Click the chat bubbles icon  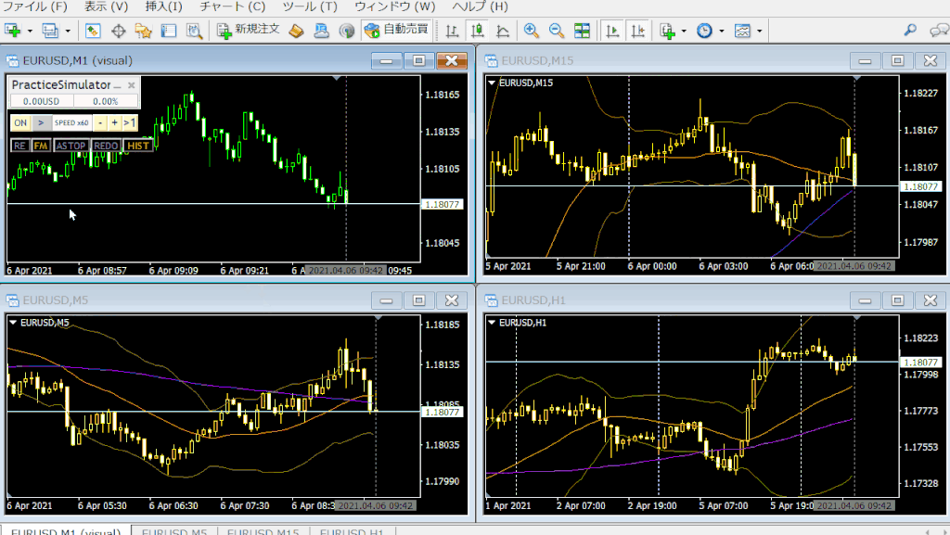click(x=940, y=30)
